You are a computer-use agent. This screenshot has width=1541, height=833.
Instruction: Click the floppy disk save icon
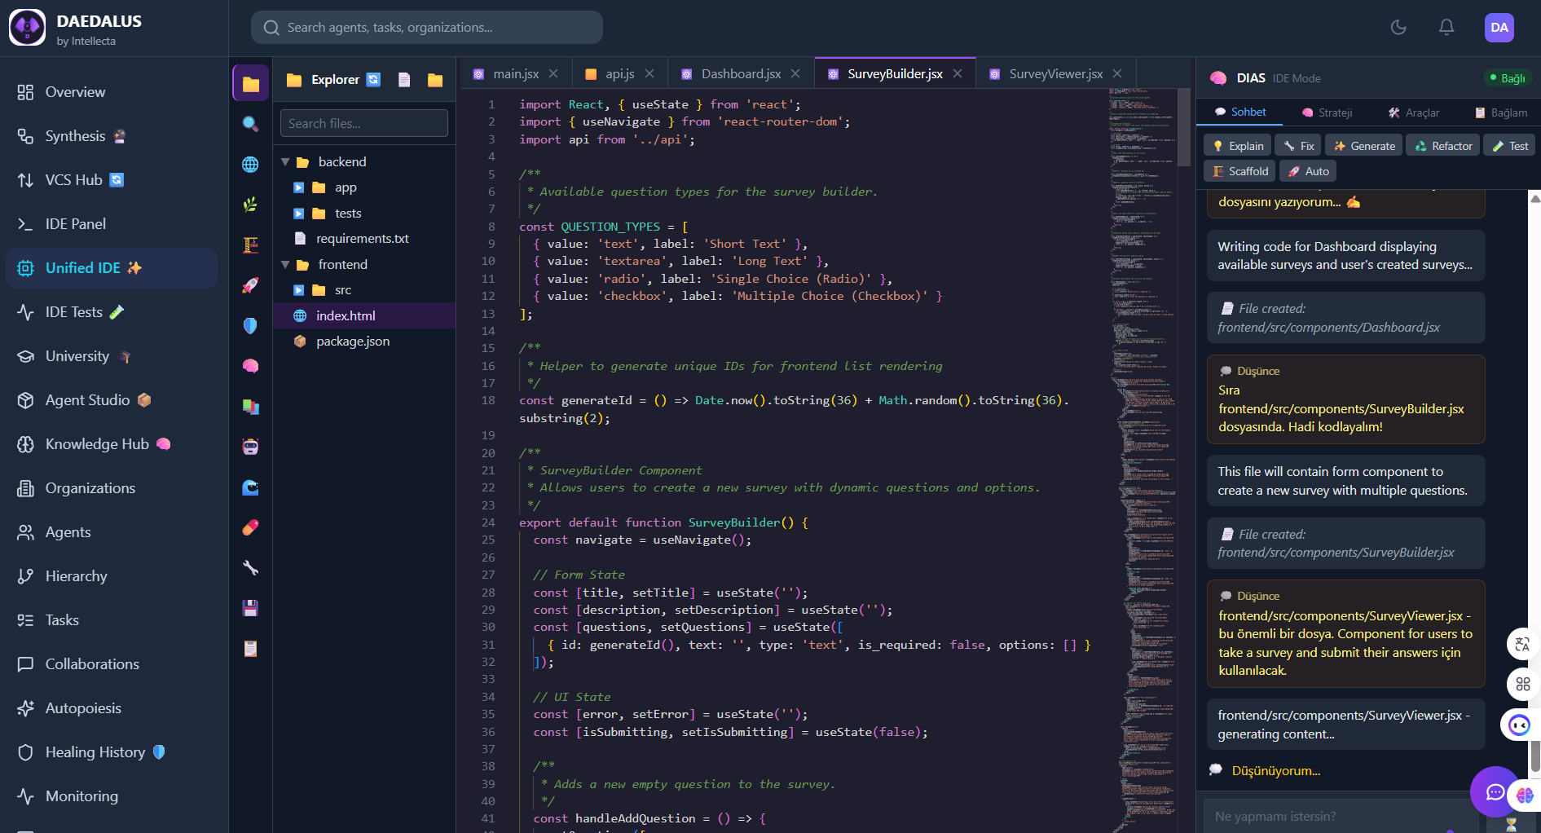pos(250,608)
